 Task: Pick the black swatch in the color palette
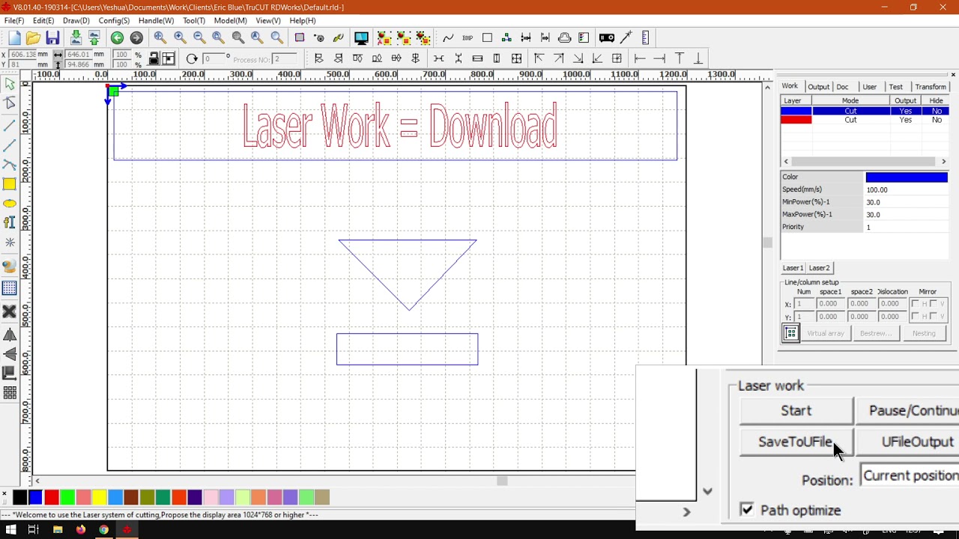pos(19,497)
